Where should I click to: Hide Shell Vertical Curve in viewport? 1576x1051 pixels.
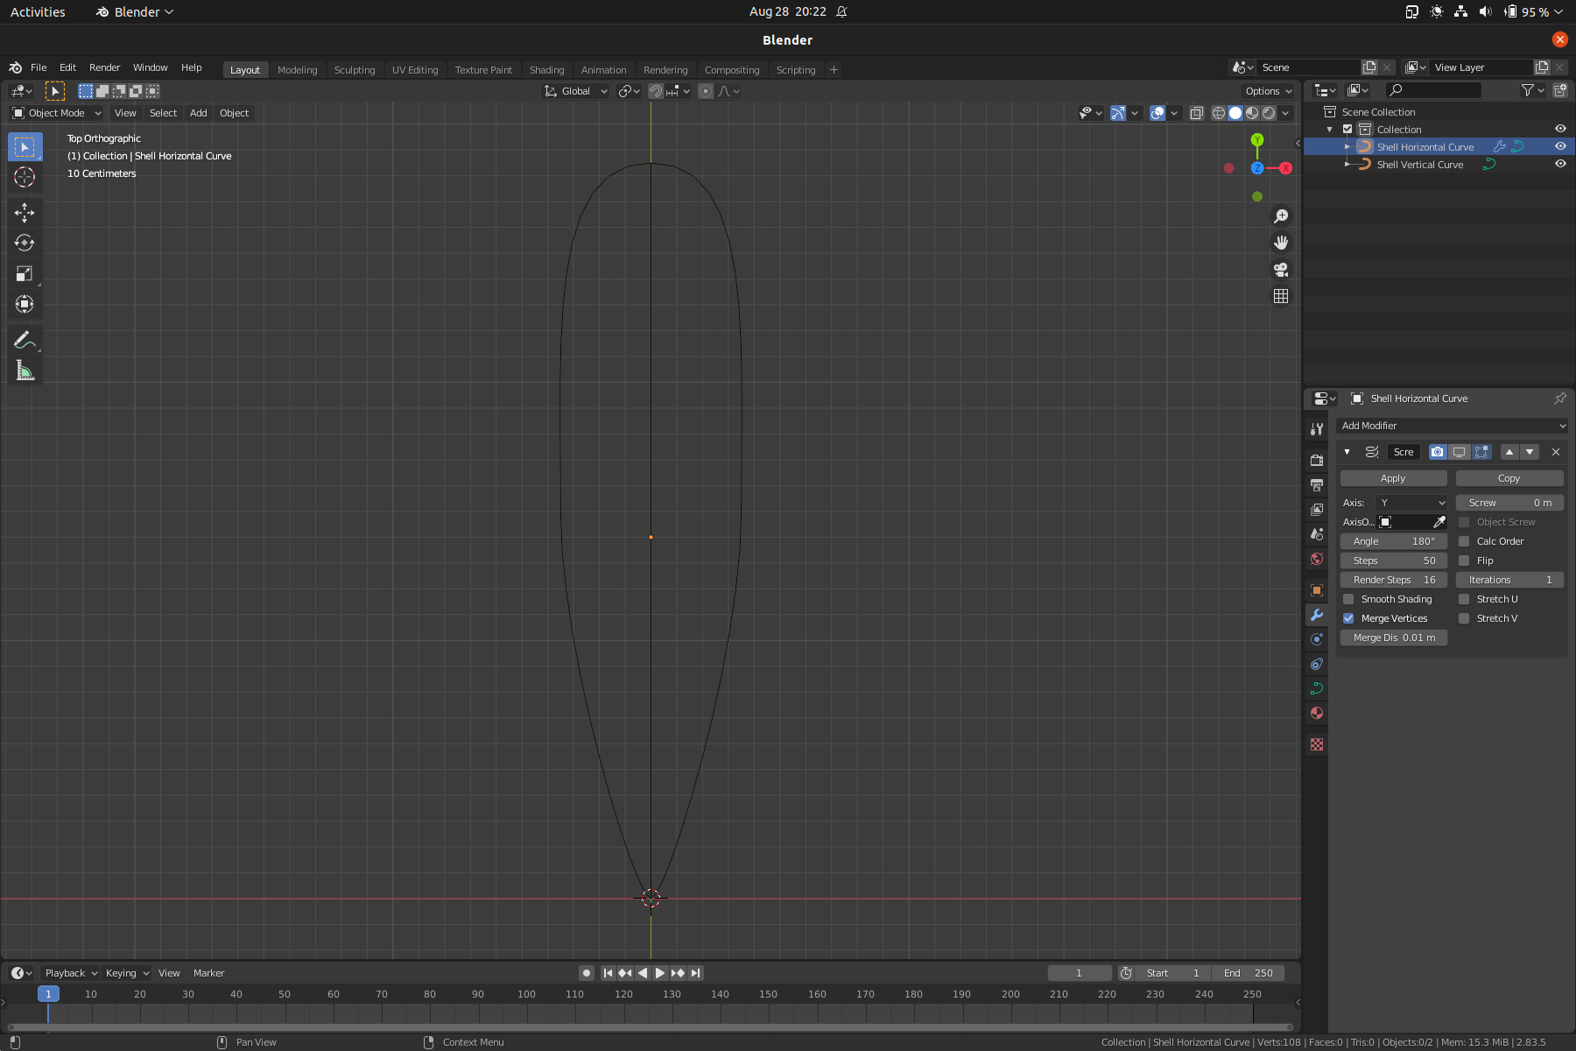[x=1560, y=164]
